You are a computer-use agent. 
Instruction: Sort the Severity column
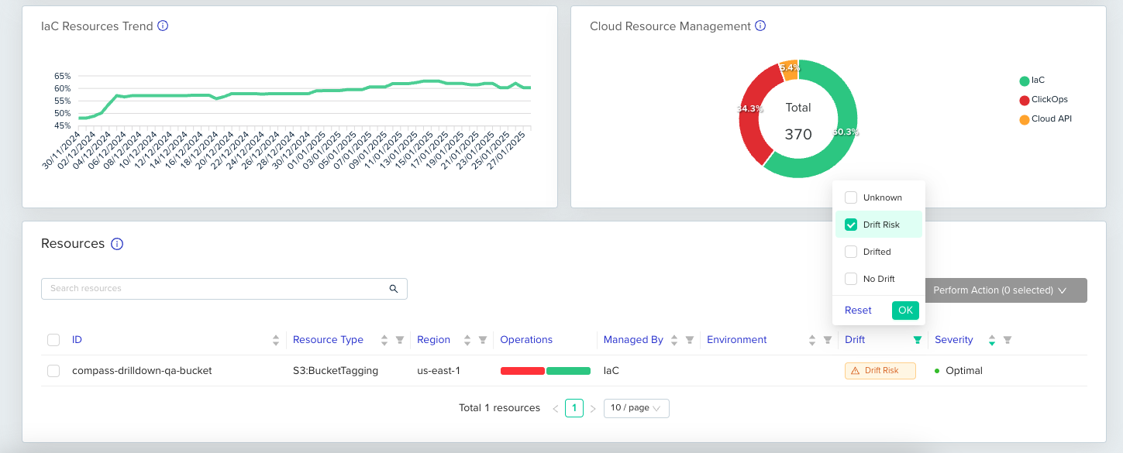992,340
